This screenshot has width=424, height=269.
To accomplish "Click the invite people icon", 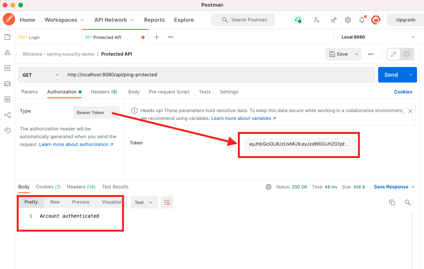I will pos(317,20).
